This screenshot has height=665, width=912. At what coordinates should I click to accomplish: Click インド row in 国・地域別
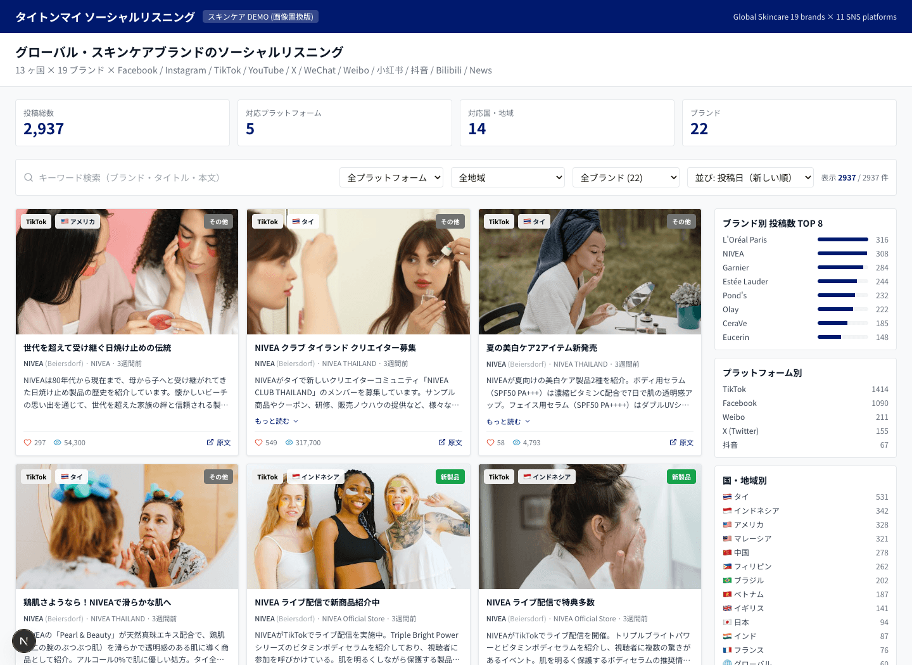806,636
